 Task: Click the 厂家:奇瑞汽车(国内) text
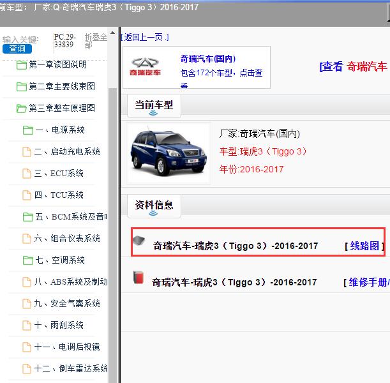point(259,133)
